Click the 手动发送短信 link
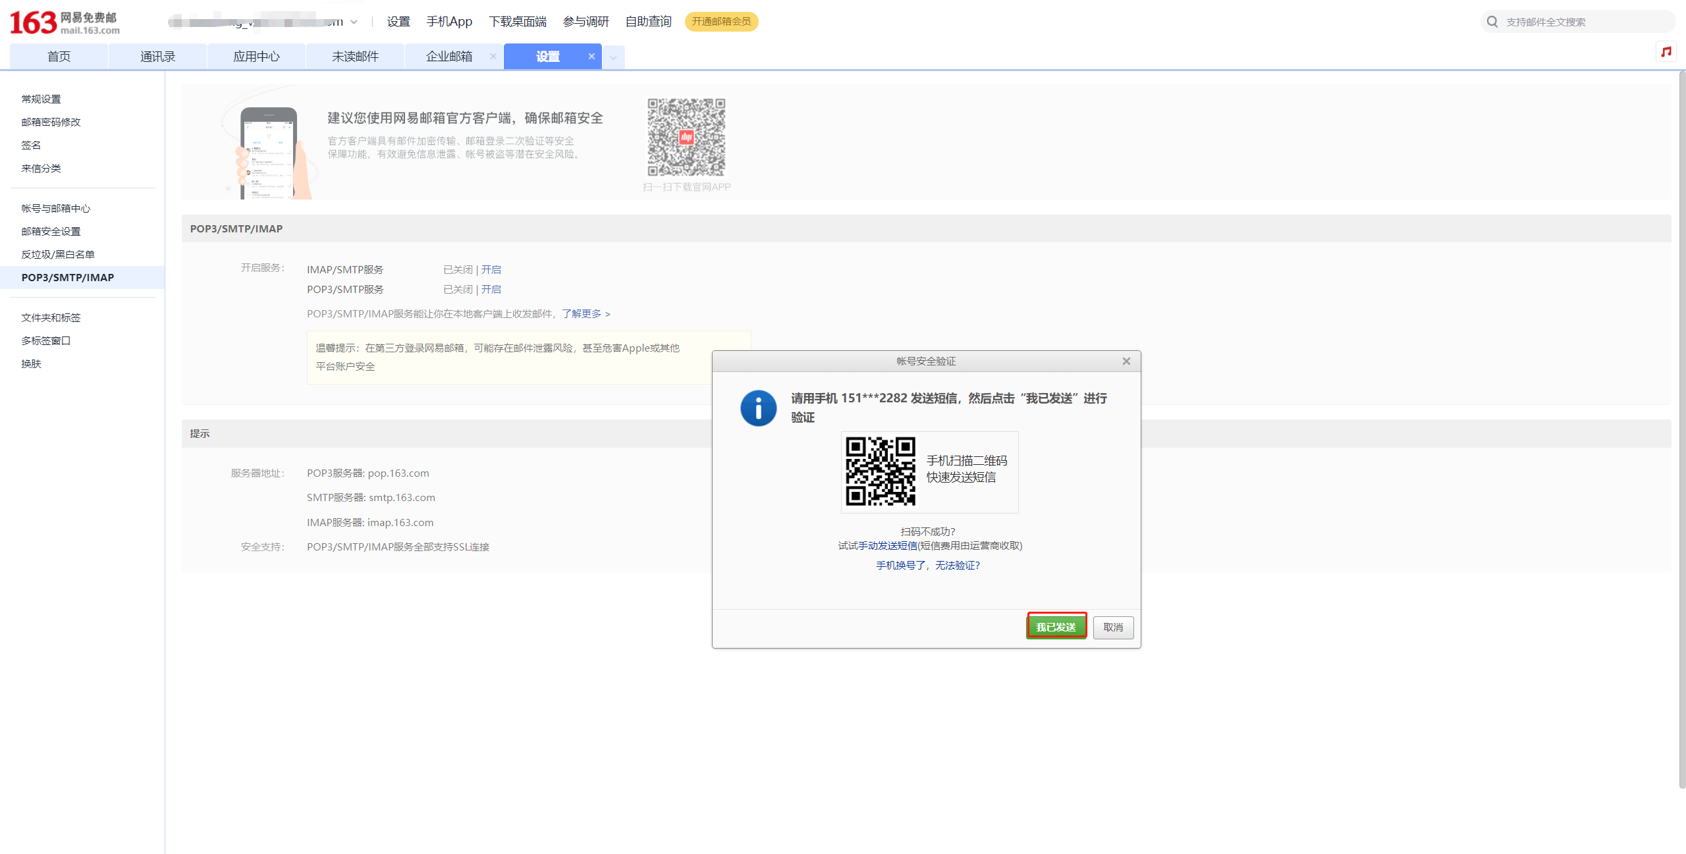The height and width of the screenshot is (854, 1686). click(x=887, y=545)
